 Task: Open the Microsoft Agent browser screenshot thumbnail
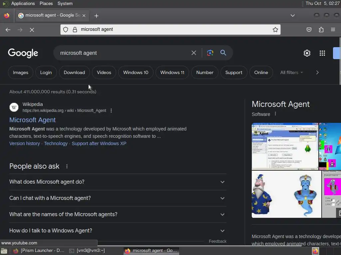pyautogui.click(x=285, y=146)
